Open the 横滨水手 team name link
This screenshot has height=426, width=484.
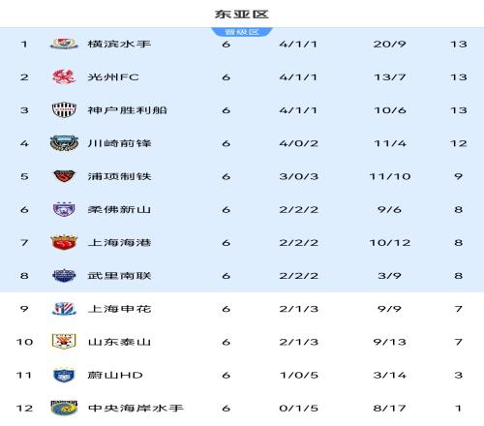119,44
